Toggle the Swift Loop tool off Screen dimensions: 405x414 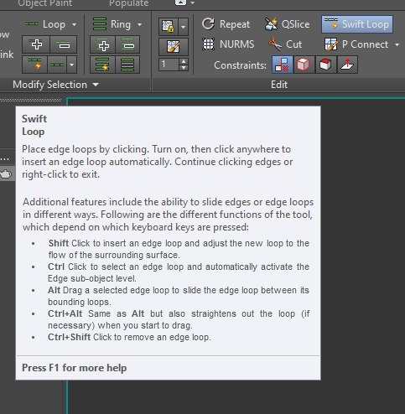tap(357, 24)
